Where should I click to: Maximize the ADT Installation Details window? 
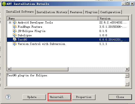pos(127,4)
